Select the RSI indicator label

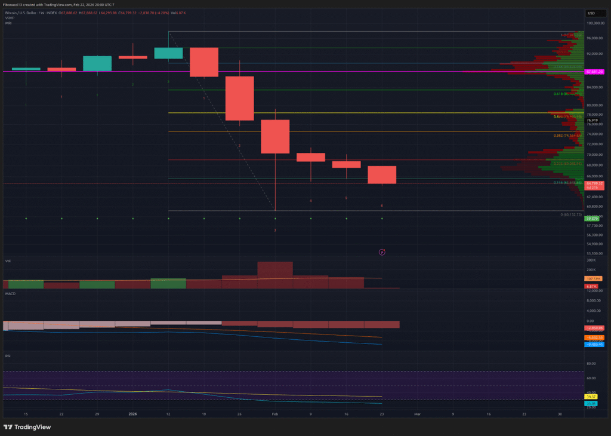pos(7,356)
